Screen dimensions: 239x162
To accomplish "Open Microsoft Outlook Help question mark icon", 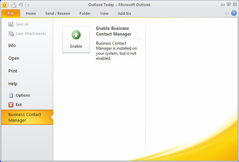I will pos(234,13).
